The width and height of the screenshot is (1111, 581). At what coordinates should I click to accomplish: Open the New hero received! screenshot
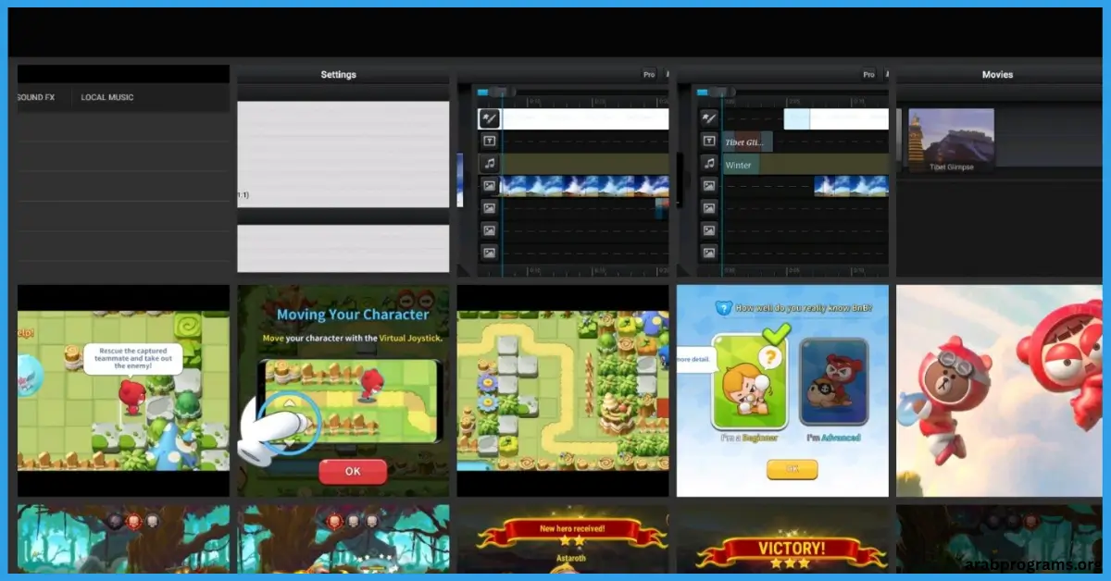pos(563,538)
